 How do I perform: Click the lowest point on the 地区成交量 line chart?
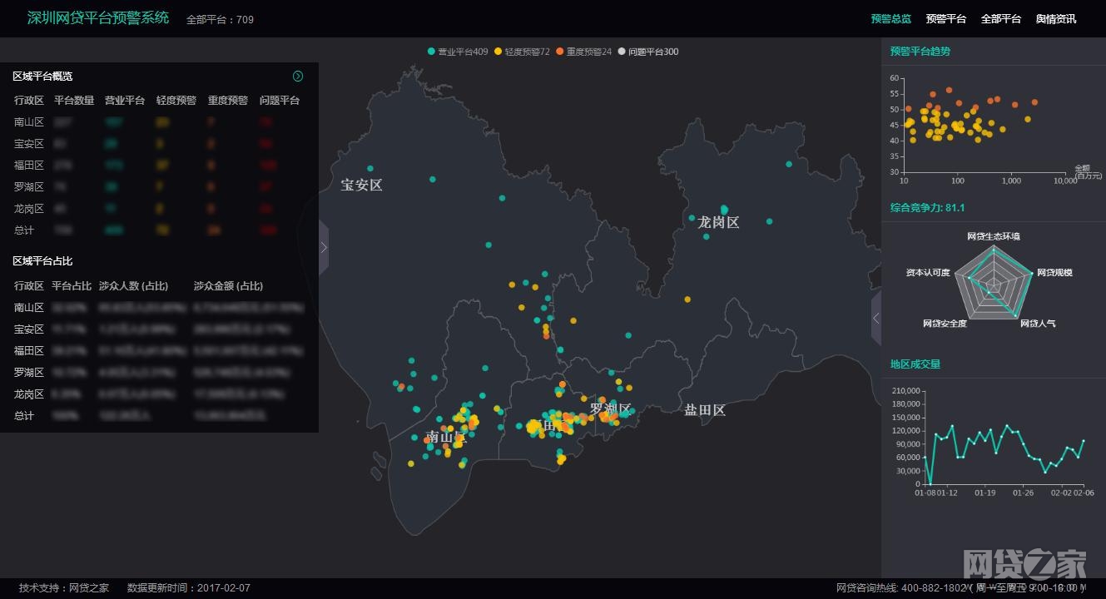point(930,483)
